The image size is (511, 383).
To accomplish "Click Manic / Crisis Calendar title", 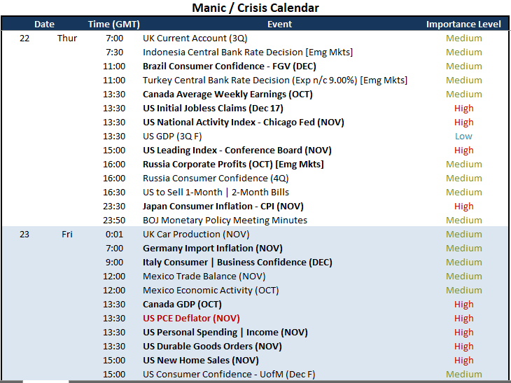I will (x=255, y=8).
